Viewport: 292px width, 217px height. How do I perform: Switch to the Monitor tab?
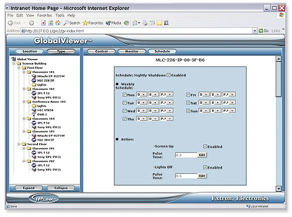(132, 51)
